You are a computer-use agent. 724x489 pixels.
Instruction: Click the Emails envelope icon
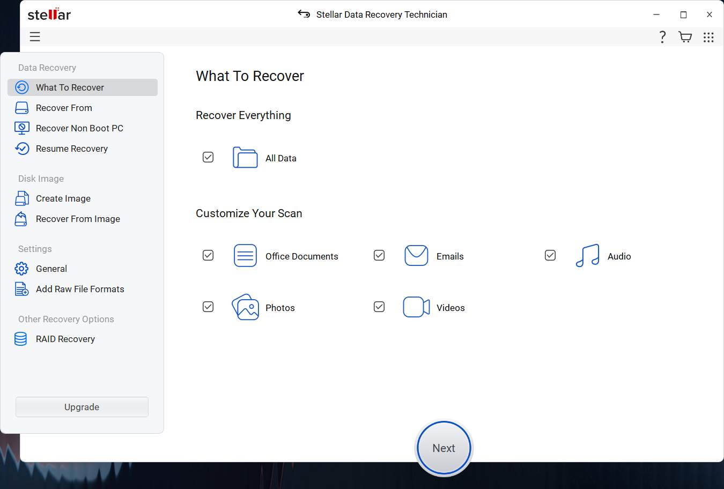click(x=416, y=256)
